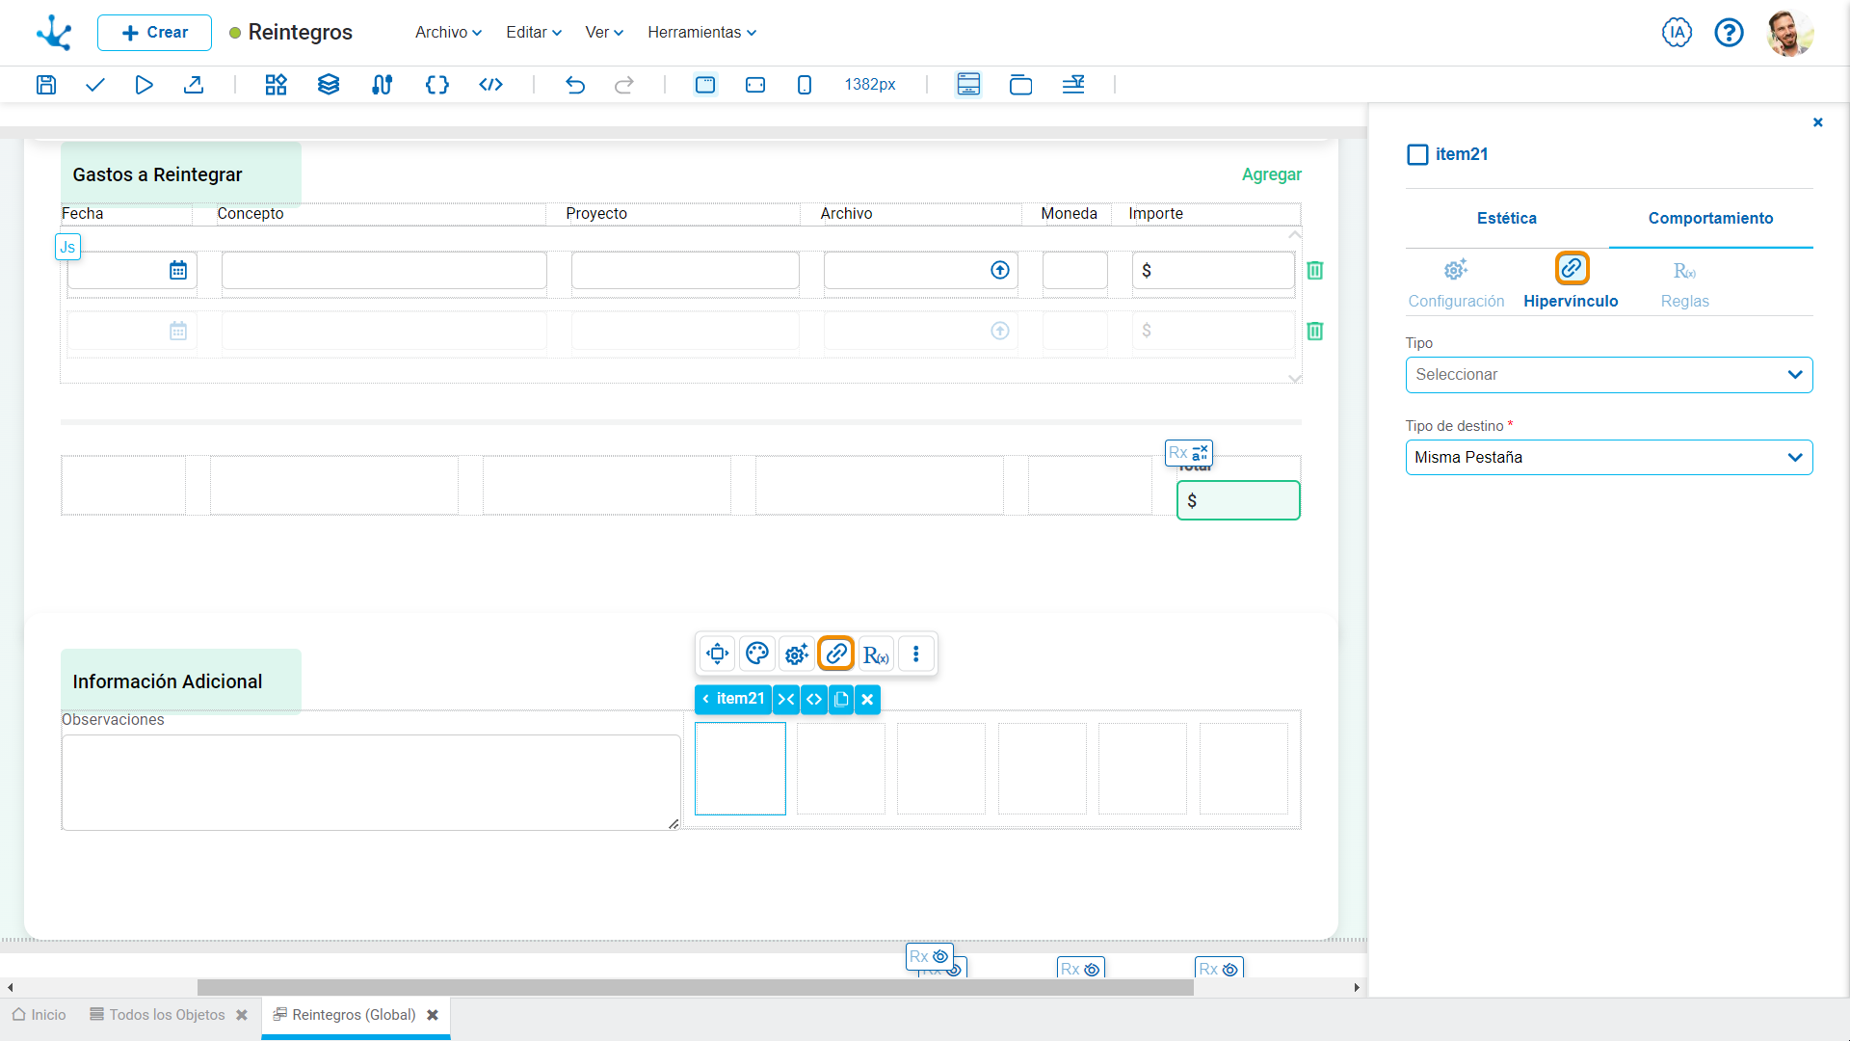
Task: Click the Js badge on the grid
Action: [x=67, y=248]
